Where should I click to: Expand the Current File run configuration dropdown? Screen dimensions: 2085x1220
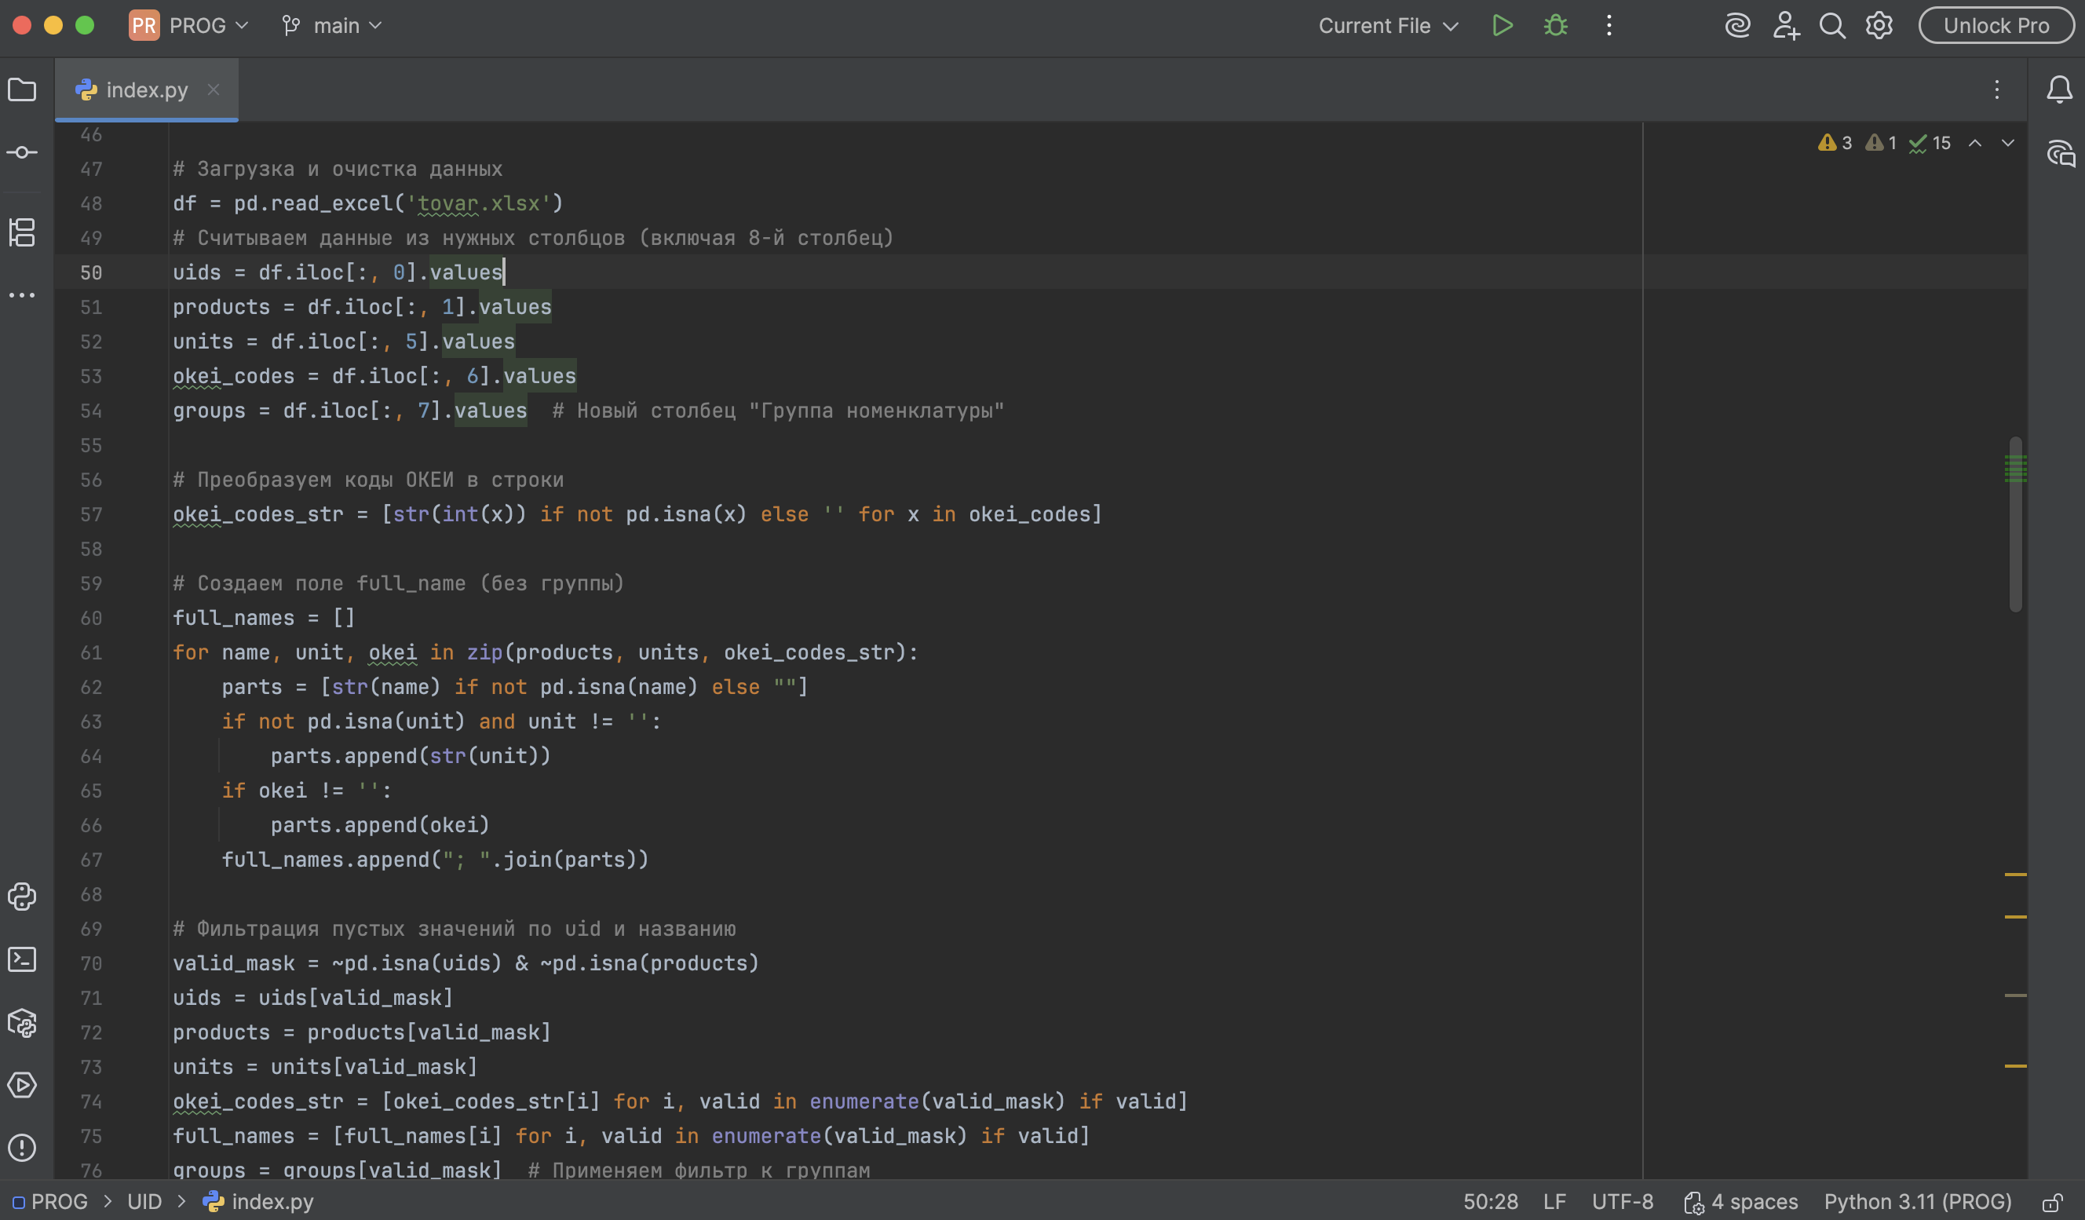(1388, 26)
